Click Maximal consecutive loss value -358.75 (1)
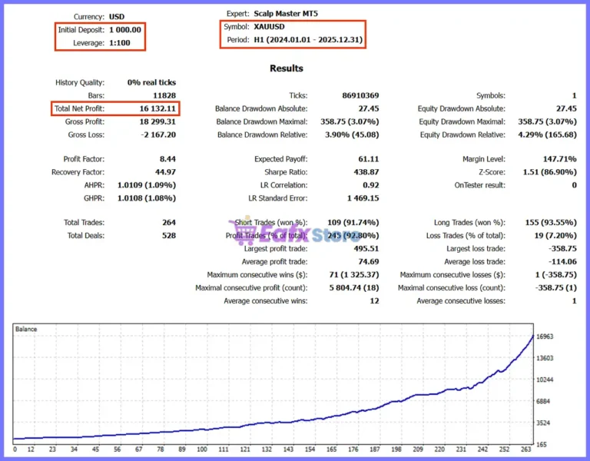590x461 pixels. (x=556, y=288)
